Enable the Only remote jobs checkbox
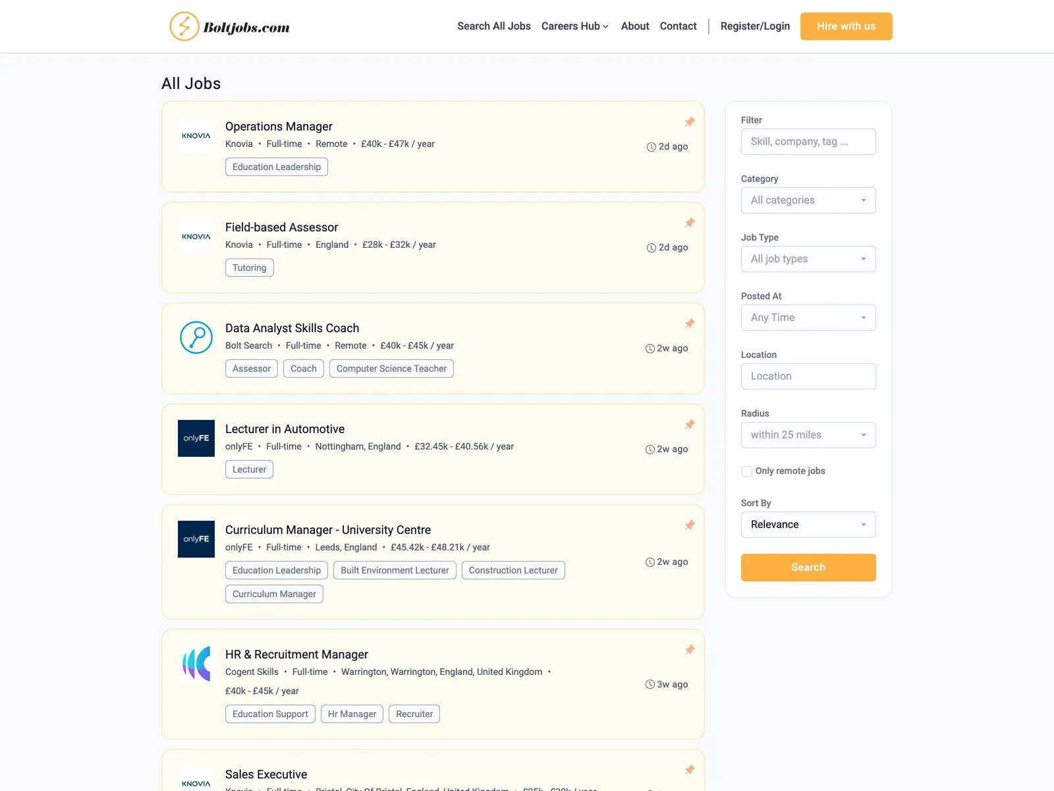Screen dimensions: 1054x791 coord(747,471)
